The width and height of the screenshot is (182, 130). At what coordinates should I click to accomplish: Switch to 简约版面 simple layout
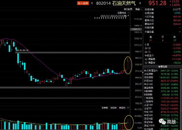[x=128, y=9]
